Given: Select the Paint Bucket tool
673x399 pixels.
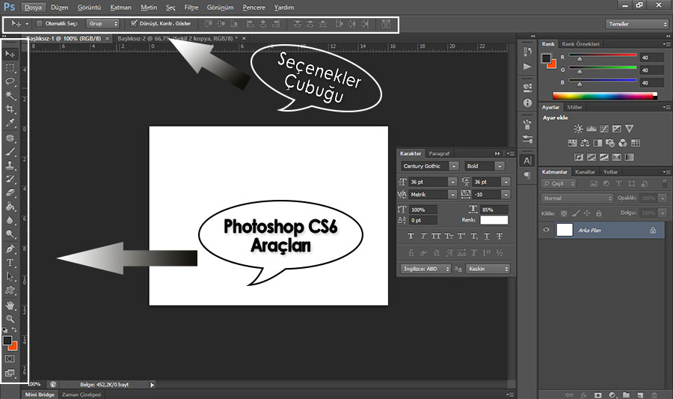Looking at the screenshot, I should pyautogui.click(x=10, y=207).
